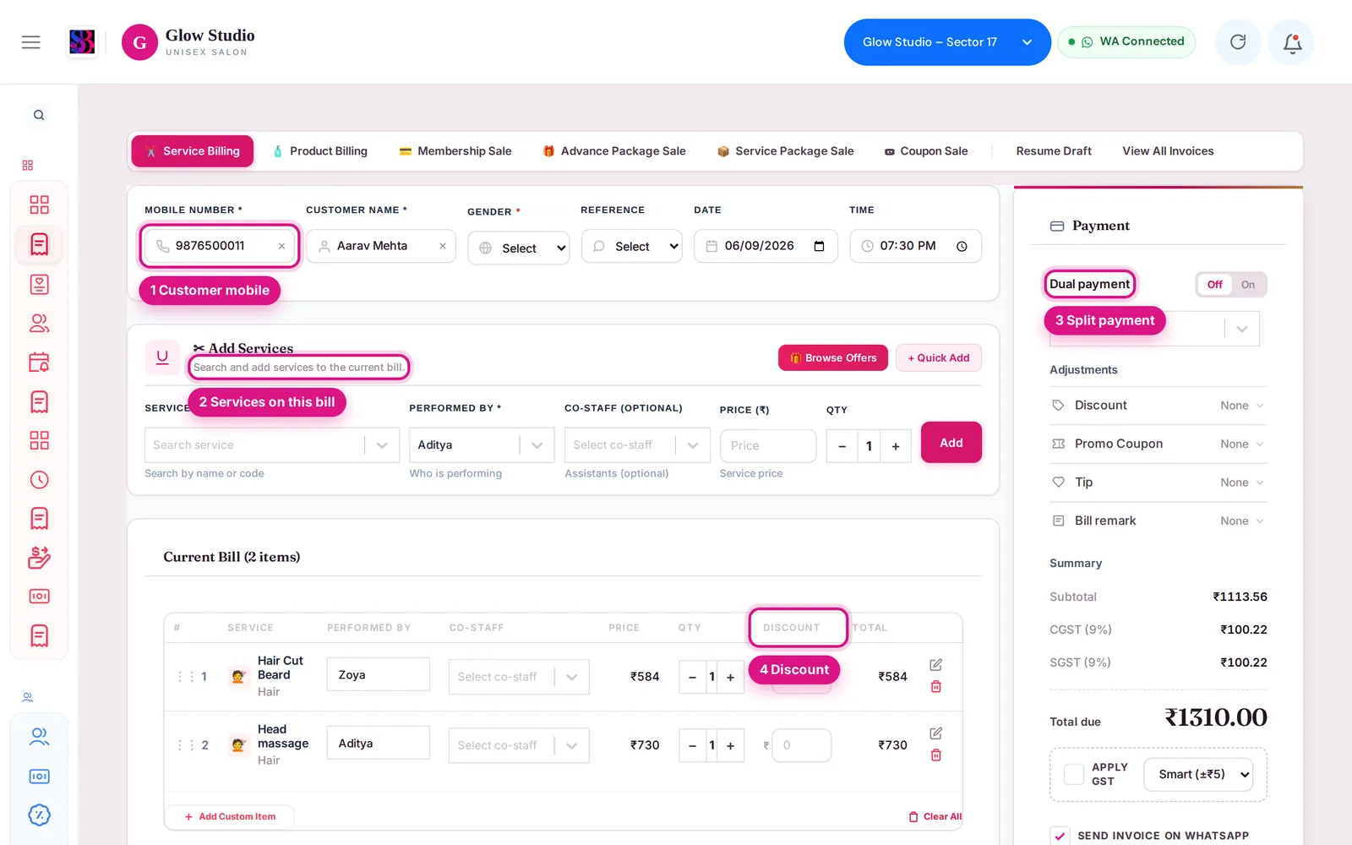Viewport: 1352px width, 845px height.
Task: Tick the Apply GST checkbox
Action: (x=1074, y=774)
